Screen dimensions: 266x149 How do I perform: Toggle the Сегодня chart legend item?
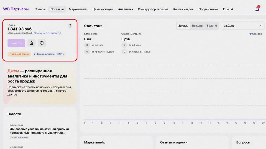pos(255,34)
